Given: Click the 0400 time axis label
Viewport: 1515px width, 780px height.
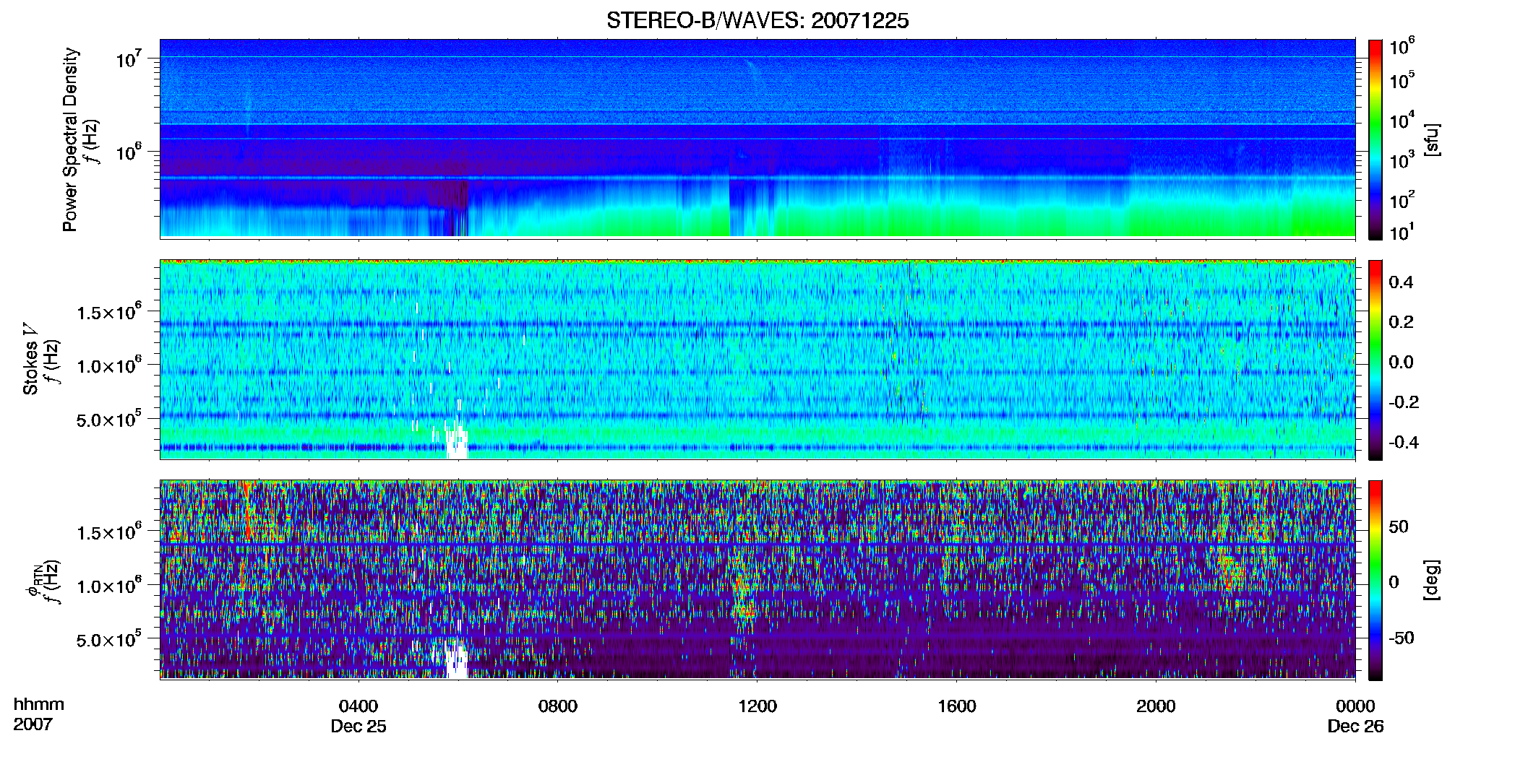Looking at the screenshot, I should click(359, 706).
